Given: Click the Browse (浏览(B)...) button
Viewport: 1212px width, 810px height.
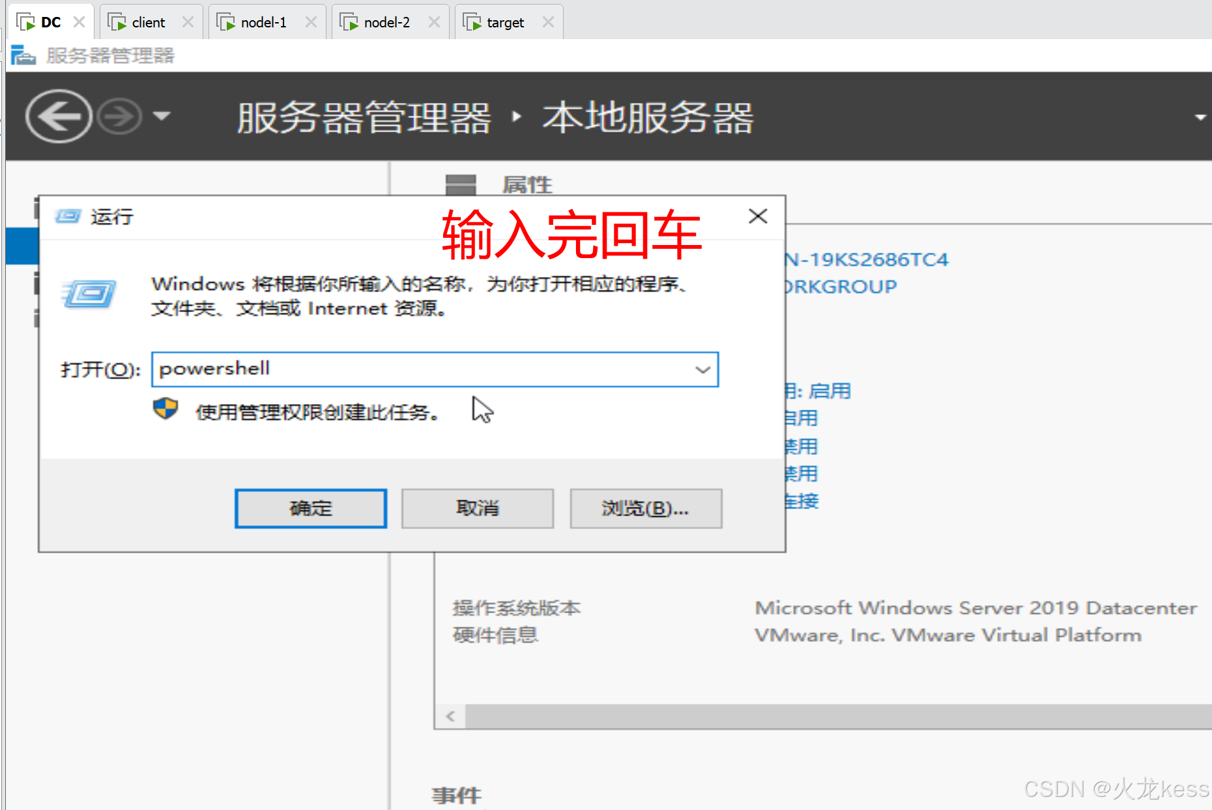Looking at the screenshot, I should click(646, 508).
